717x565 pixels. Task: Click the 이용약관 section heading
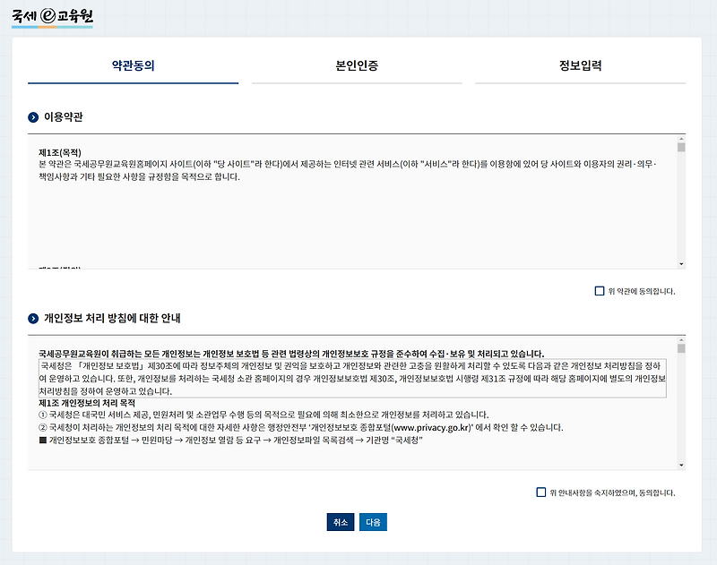tap(60, 117)
